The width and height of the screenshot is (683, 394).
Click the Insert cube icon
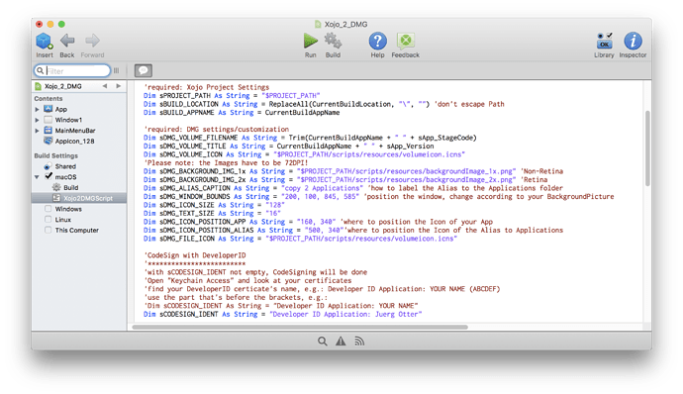pyautogui.click(x=44, y=41)
